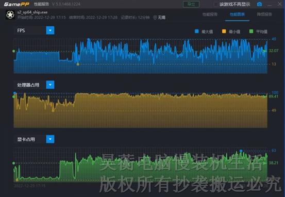Click the blue 最大值 legend swatch
Image resolution: width=285 pixels, height=197 pixels.
[196, 31]
